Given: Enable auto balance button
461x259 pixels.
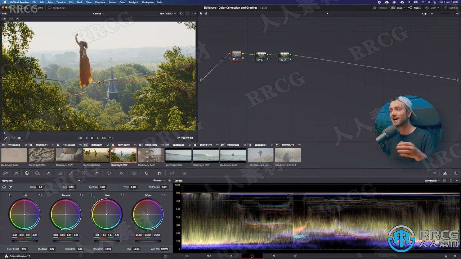Looking at the screenshot, I should 4,187.
